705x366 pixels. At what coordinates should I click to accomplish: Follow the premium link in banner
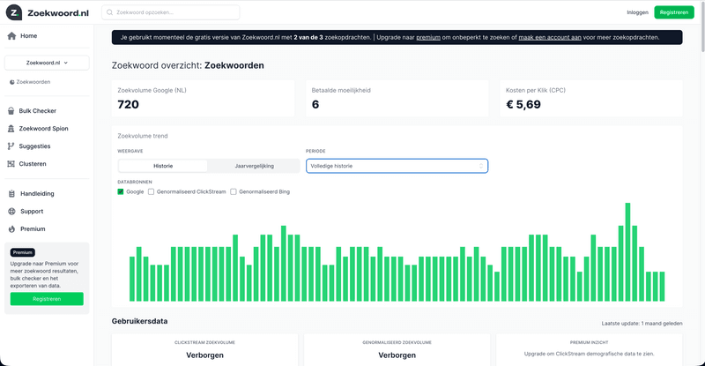click(428, 37)
